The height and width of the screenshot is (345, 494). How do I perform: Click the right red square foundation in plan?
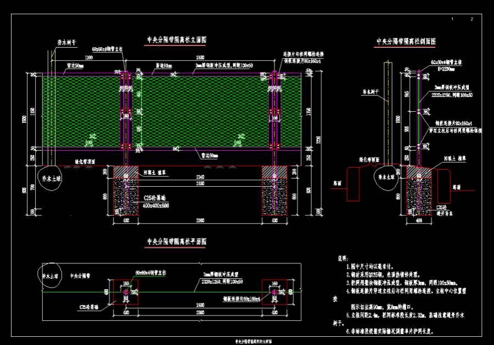click(275, 292)
